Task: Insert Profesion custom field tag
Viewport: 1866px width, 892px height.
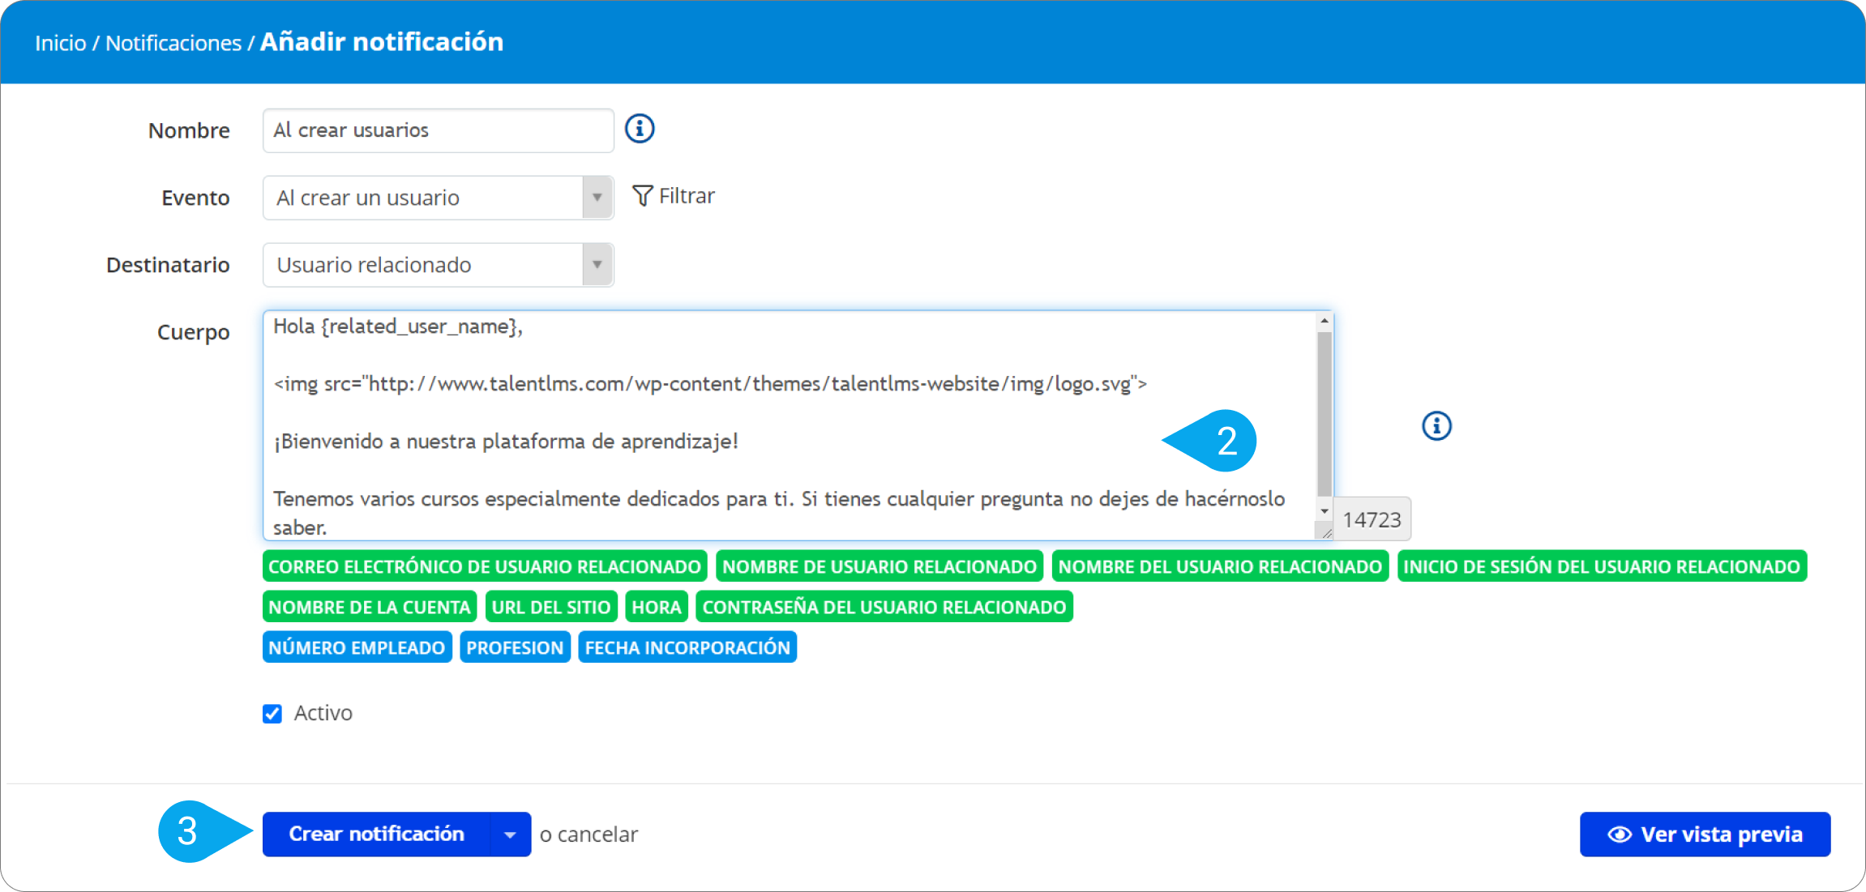Action: [x=515, y=647]
